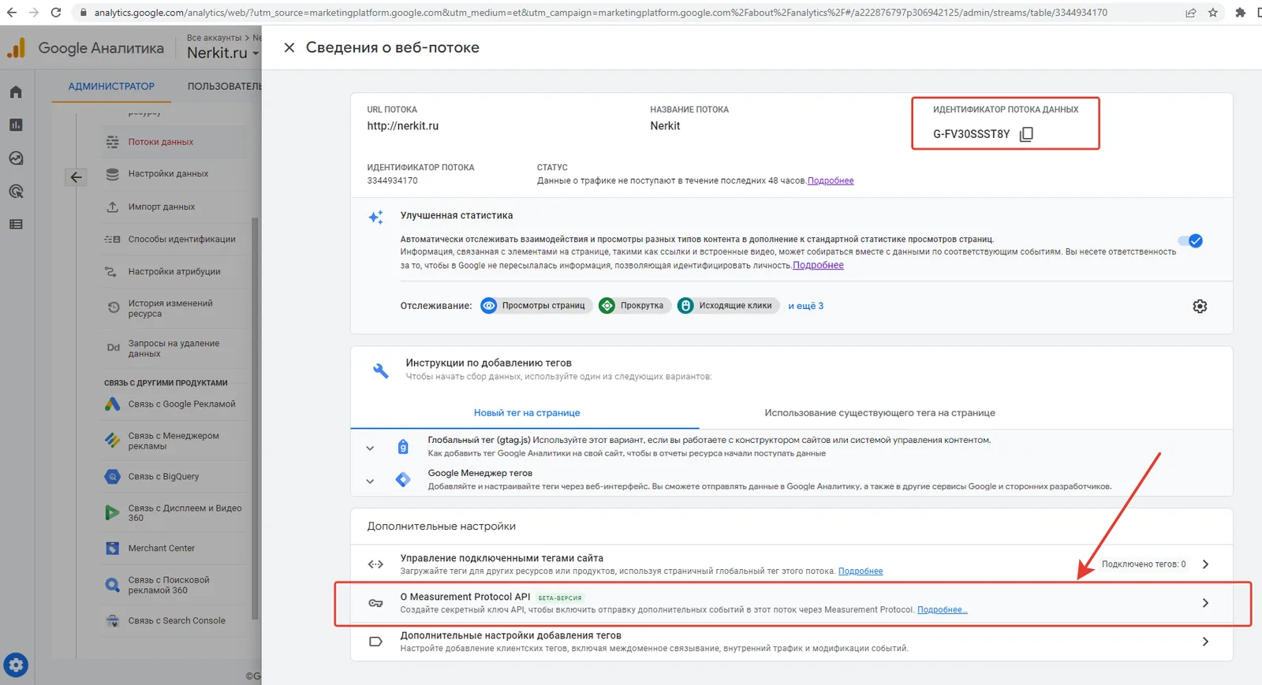The width and height of the screenshot is (1262, 685).
Task: Select the АДМИНИСТРАТОР tab
Action: coord(111,86)
